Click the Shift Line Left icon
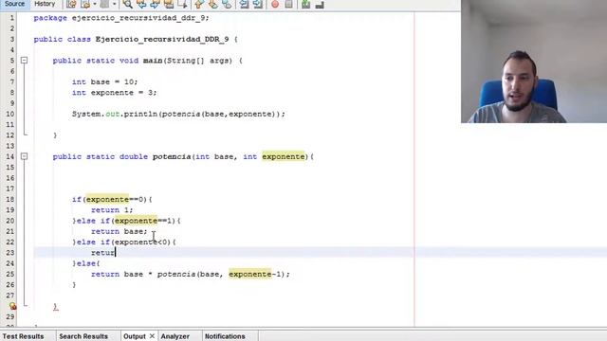This screenshot has height=341, width=607. click(244, 4)
